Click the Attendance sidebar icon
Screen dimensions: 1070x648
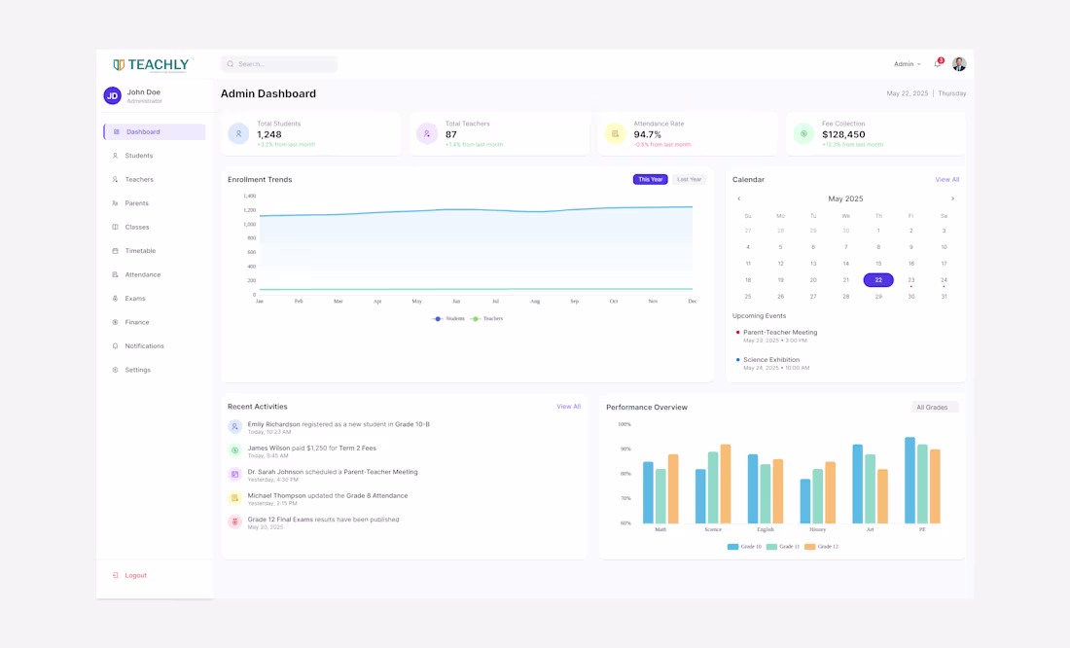point(115,274)
